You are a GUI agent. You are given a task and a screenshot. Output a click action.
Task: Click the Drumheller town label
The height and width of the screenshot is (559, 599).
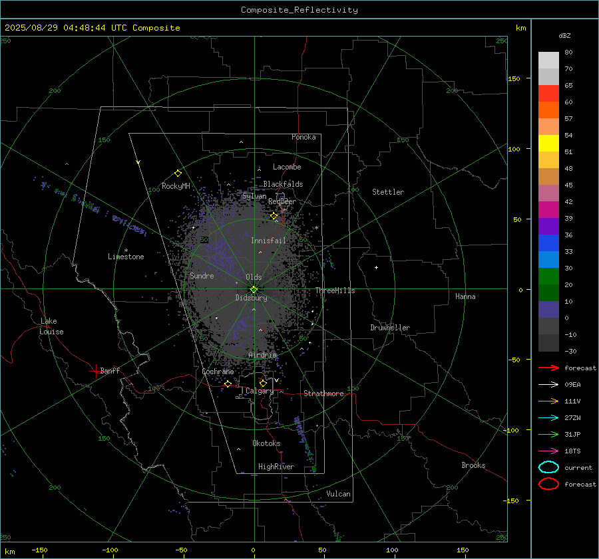390,328
